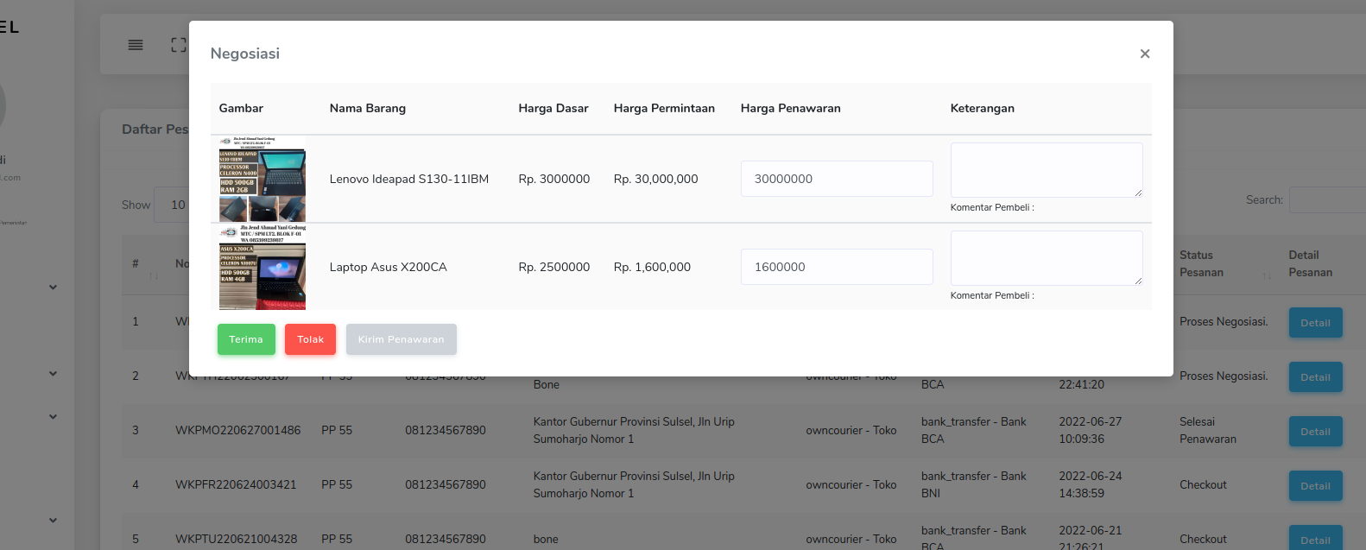
Task: Expand the first sidebar menu chevron
Action: [x=54, y=288]
